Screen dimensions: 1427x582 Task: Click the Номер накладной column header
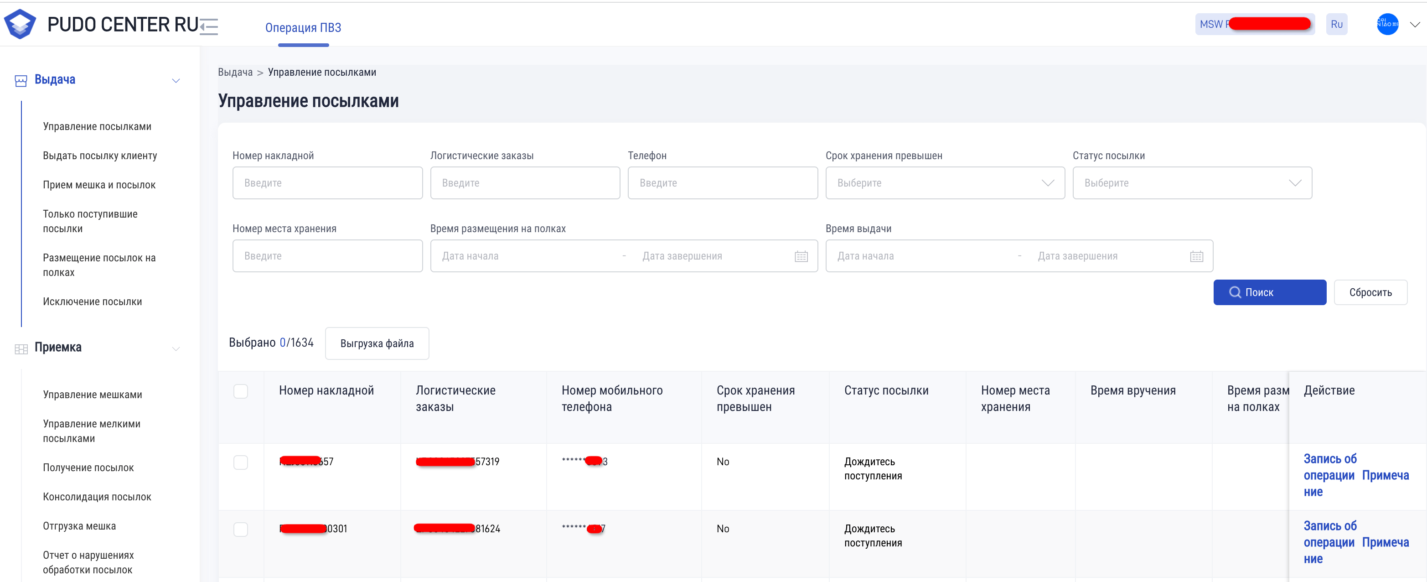326,391
